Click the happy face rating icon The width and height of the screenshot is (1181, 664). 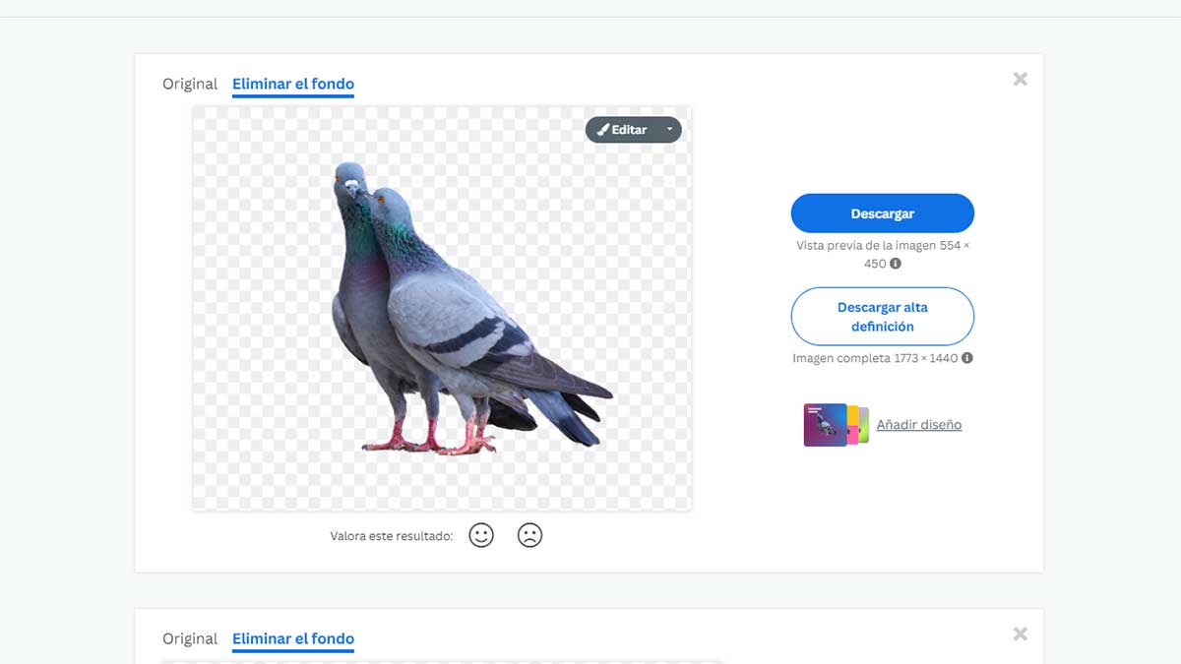[481, 535]
